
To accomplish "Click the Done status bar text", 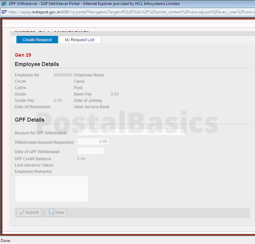I will pyautogui.click(x=5, y=240).
